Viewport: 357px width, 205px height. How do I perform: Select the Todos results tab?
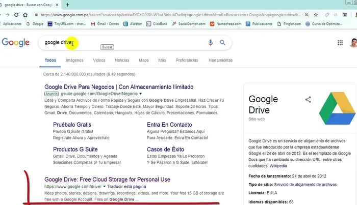click(x=50, y=60)
